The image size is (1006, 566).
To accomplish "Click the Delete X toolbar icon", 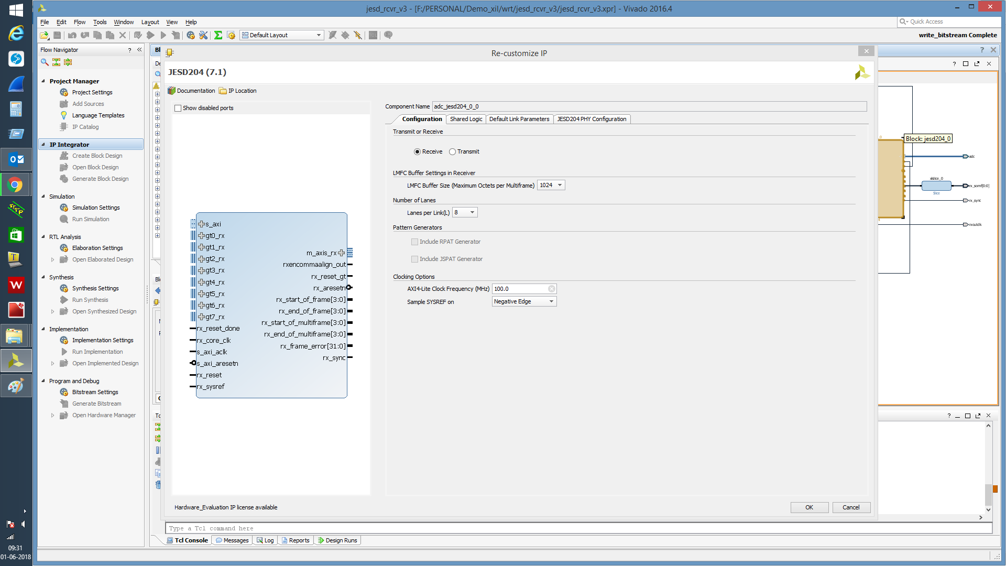I will pos(123,35).
